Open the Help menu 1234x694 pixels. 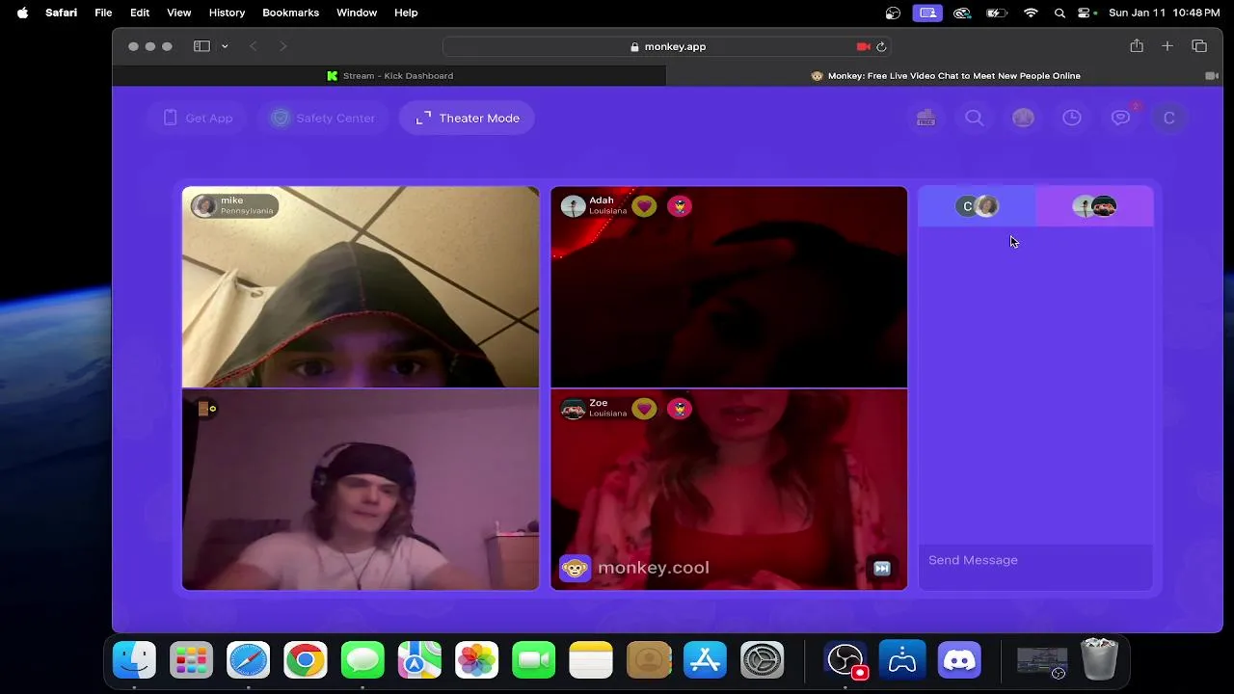pos(406,13)
